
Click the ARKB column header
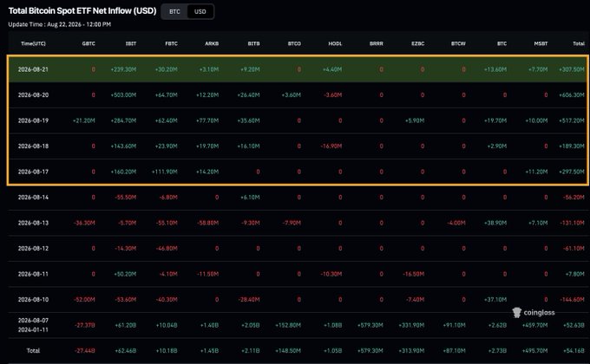click(212, 43)
